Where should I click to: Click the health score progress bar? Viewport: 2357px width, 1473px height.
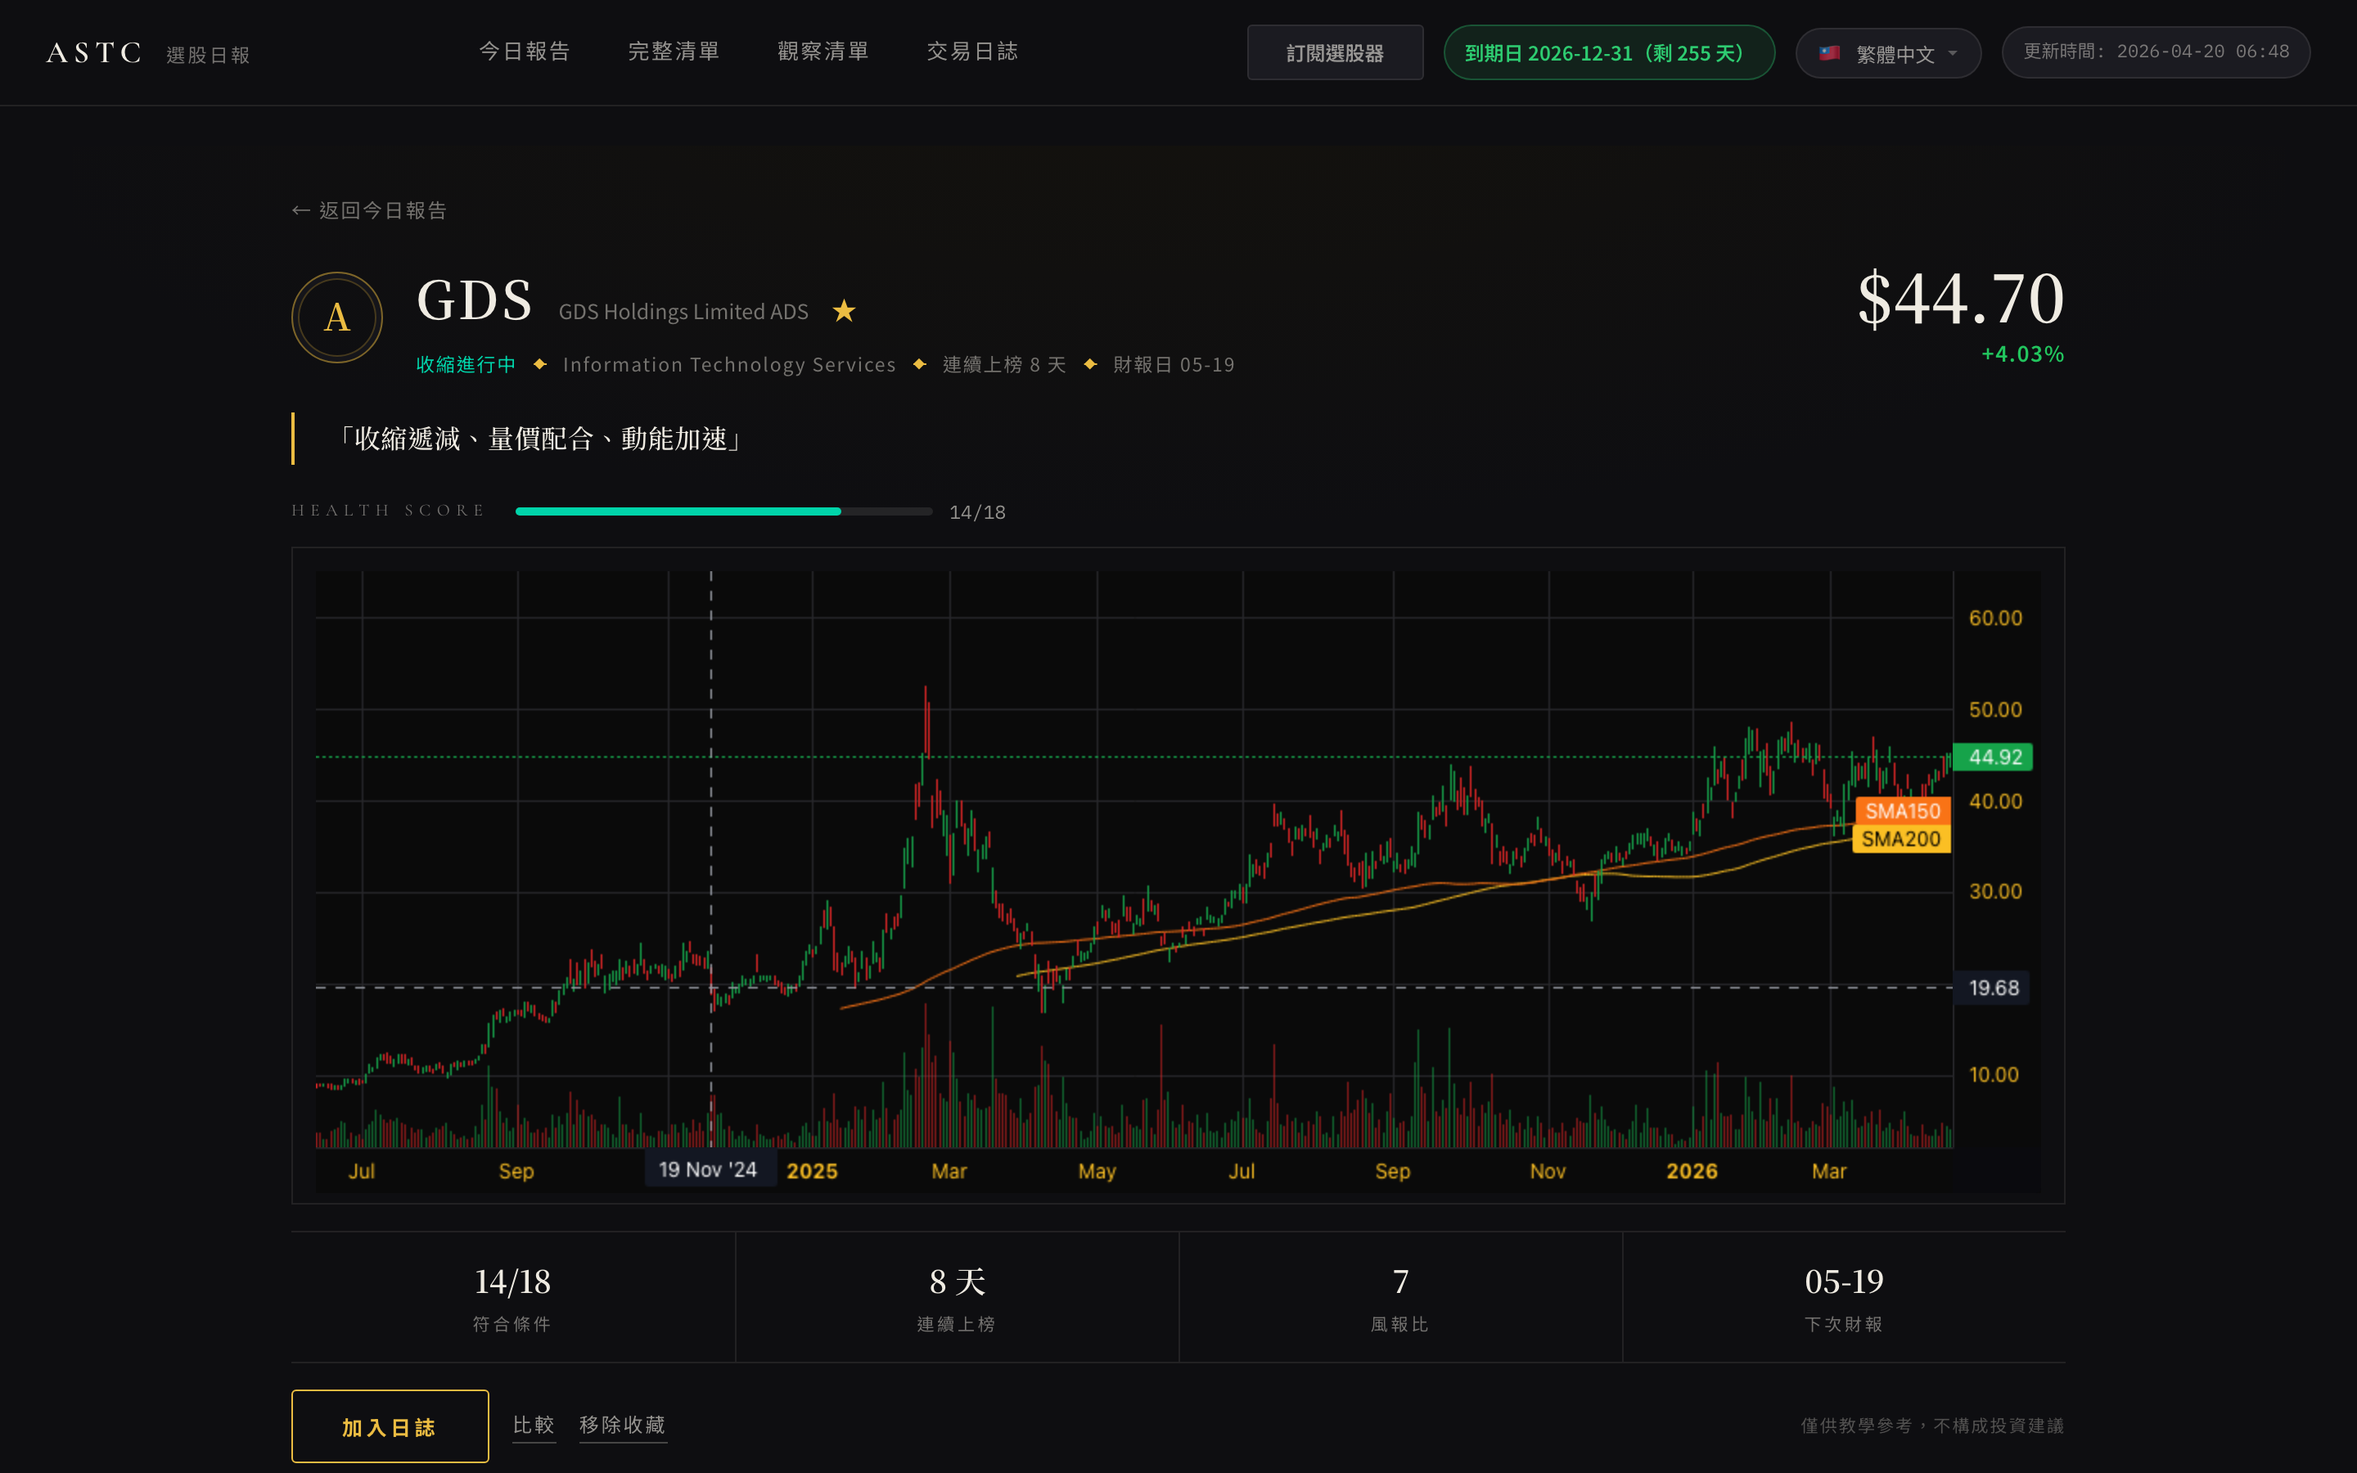coord(723,511)
